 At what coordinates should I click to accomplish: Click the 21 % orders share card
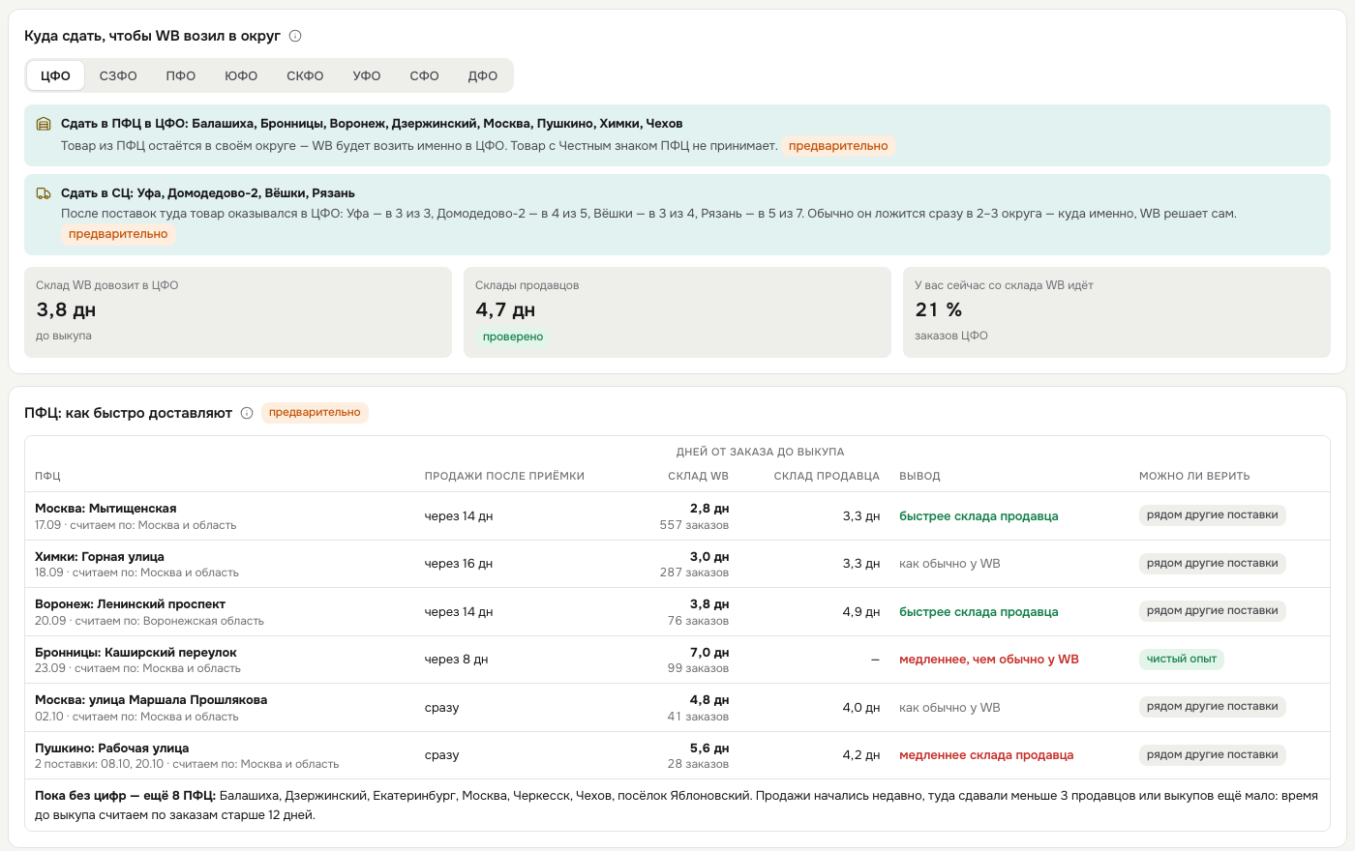coord(1117,312)
